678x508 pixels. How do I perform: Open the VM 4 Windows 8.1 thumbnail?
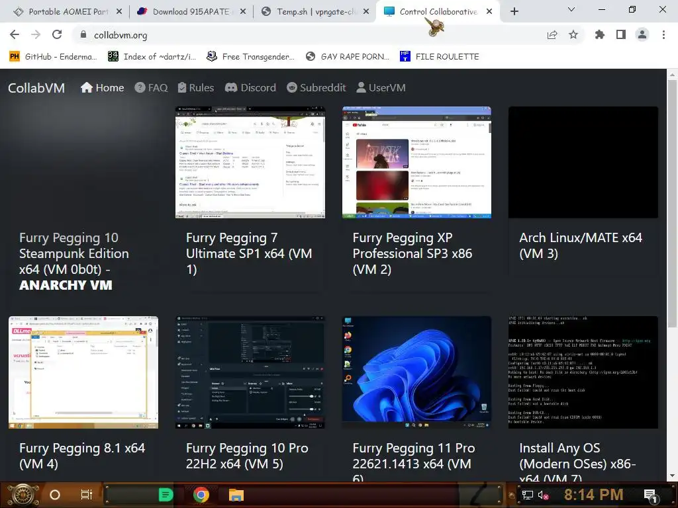click(83, 372)
